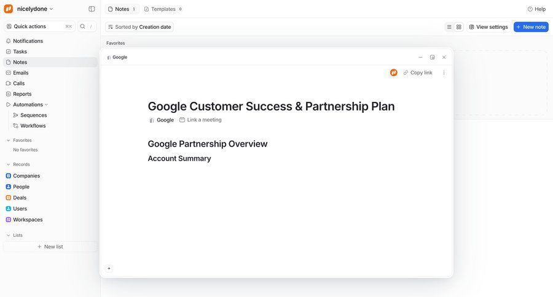553x297 pixels.
Task: Open the Sorted by Creation date dropdown
Action: tap(139, 27)
